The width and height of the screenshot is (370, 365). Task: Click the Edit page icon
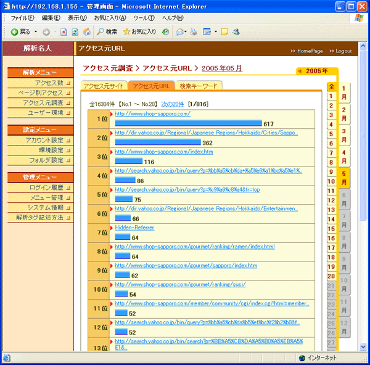pyautogui.click(x=207, y=31)
